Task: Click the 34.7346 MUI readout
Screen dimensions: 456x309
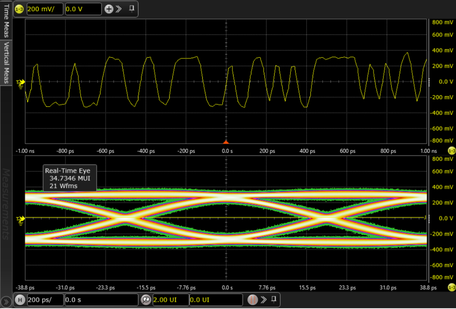Action: coord(70,178)
